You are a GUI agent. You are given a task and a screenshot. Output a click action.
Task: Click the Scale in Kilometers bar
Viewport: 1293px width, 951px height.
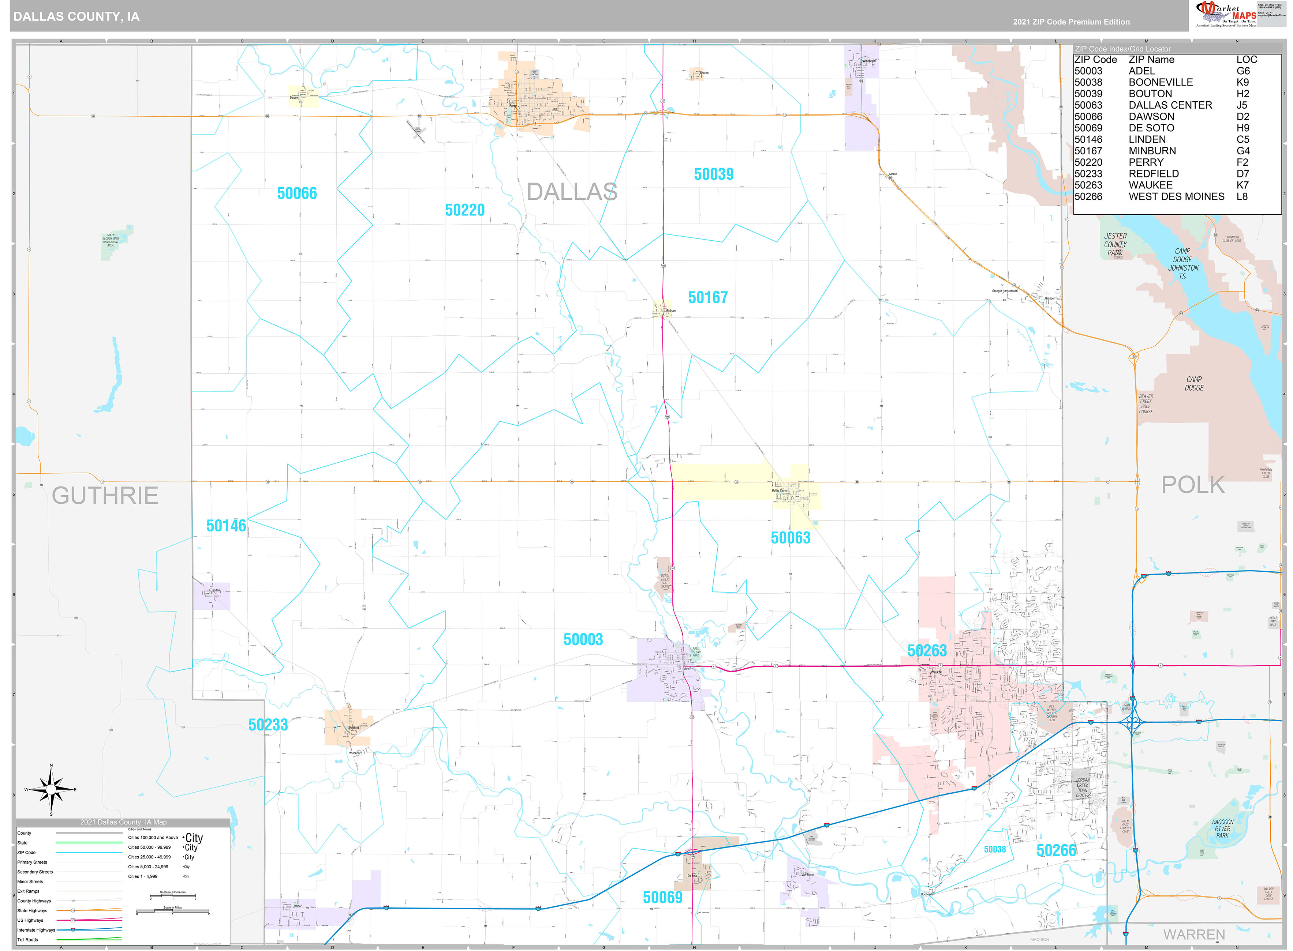[x=173, y=896]
